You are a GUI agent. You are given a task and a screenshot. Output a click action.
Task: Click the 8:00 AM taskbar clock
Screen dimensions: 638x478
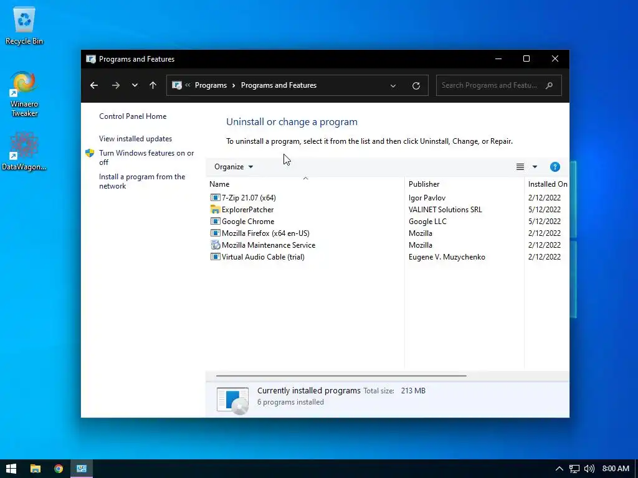pos(616,469)
